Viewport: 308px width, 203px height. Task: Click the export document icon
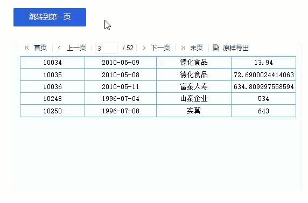click(216, 48)
